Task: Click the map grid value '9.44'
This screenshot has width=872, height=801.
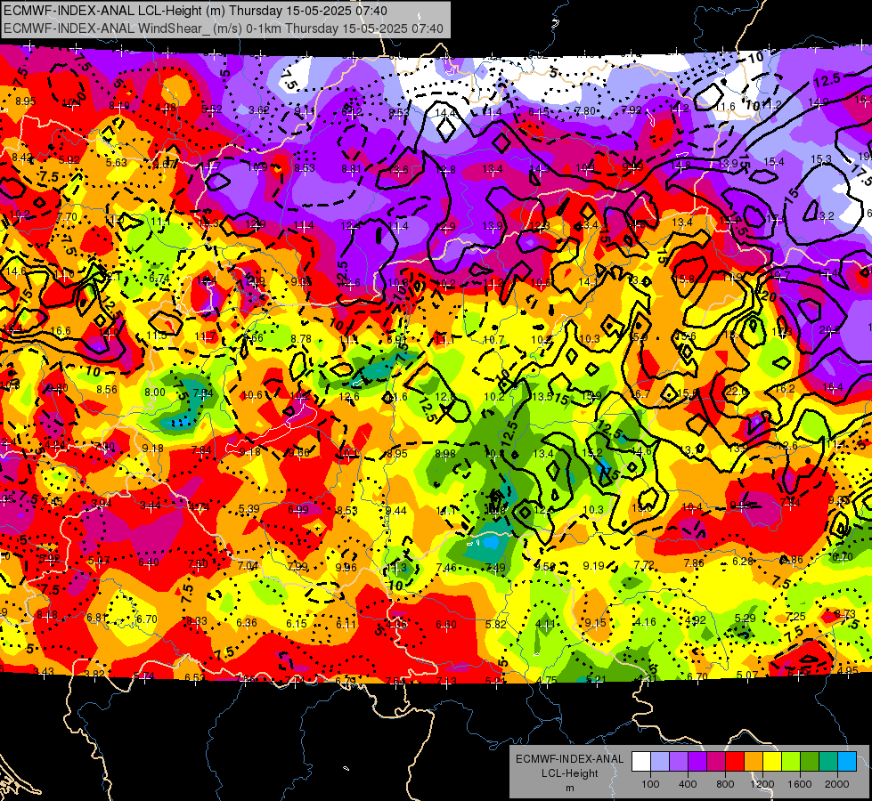Action: click(395, 510)
